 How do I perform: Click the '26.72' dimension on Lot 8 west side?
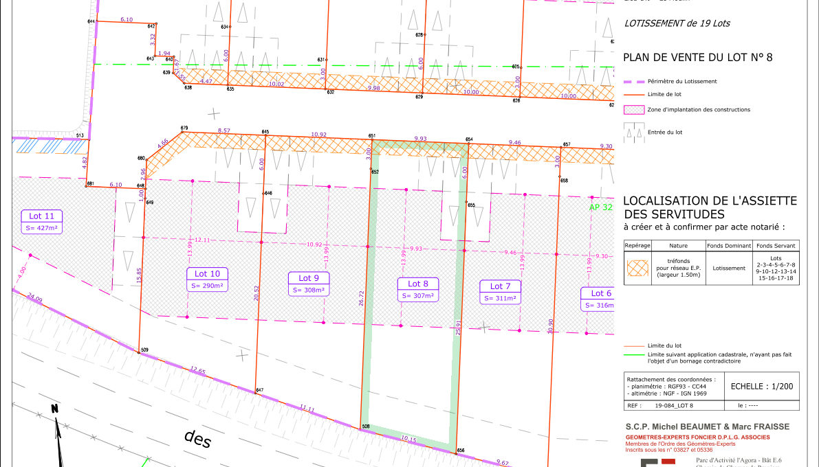coord(362,298)
